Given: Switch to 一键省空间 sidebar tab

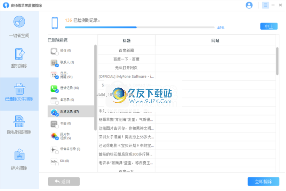Looking at the screenshot, I should coord(19,27).
